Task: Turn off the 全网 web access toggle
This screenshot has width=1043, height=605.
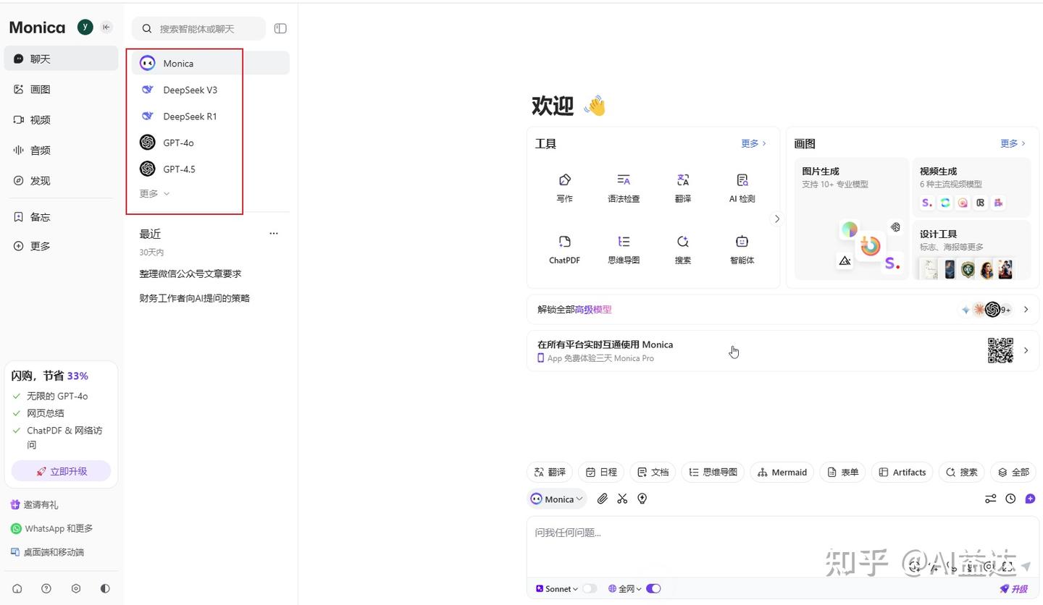Action: (653, 588)
